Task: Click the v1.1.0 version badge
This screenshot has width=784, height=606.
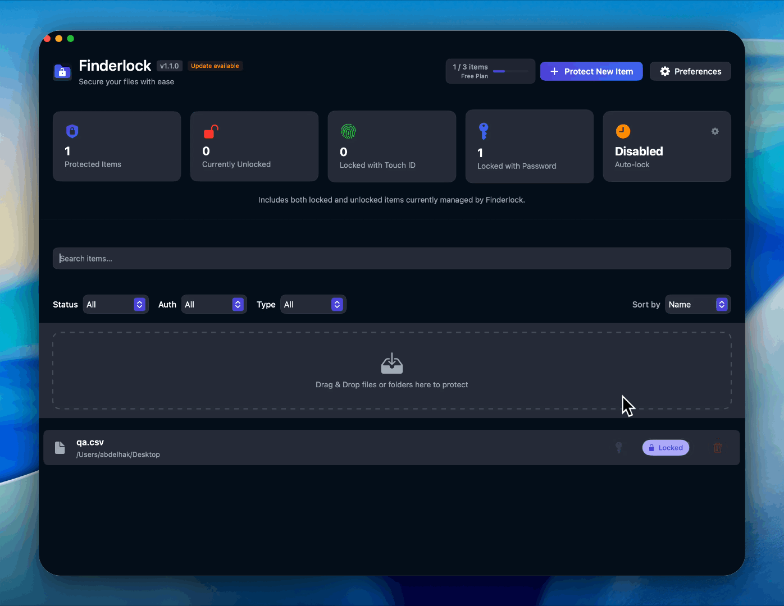Action: [x=170, y=66]
